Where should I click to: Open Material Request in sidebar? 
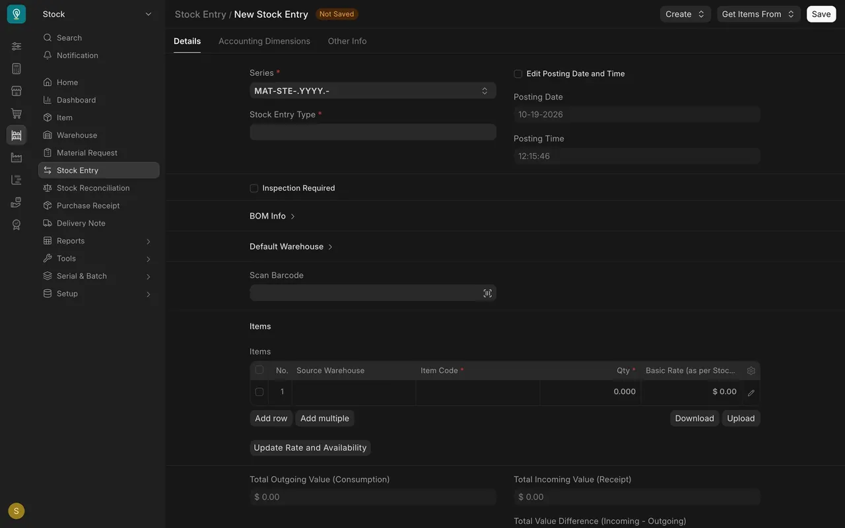tap(99, 152)
